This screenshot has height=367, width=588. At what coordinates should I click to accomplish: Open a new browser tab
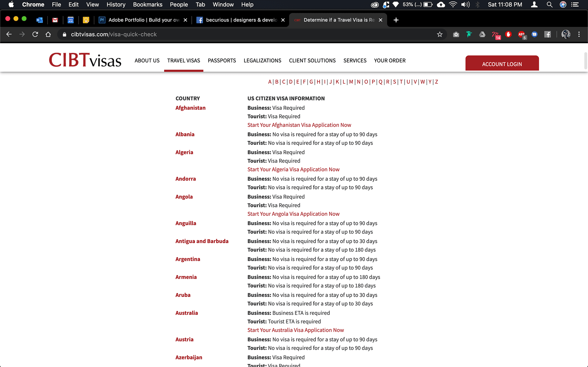click(396, 20)
